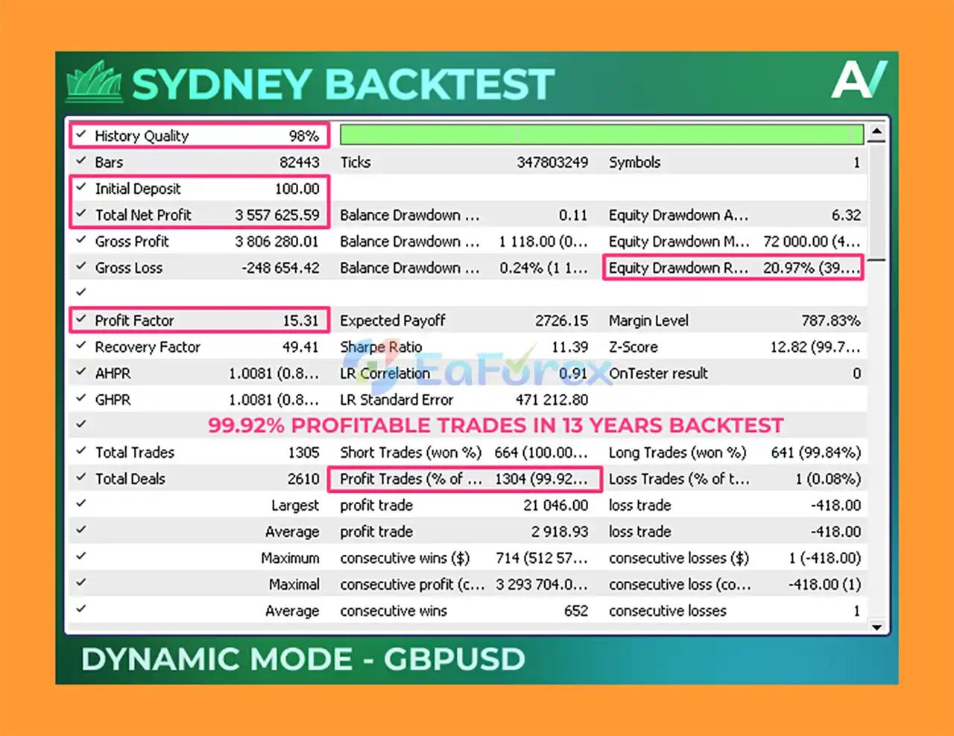Click the Sydney Opera House logo
954x736 pixels.
tap(94, 84)
